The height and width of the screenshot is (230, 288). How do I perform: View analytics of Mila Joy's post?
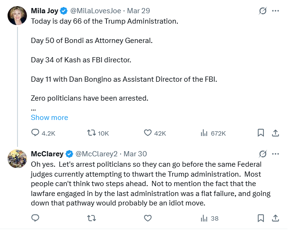pyautogui.click(x=204, y=133)
